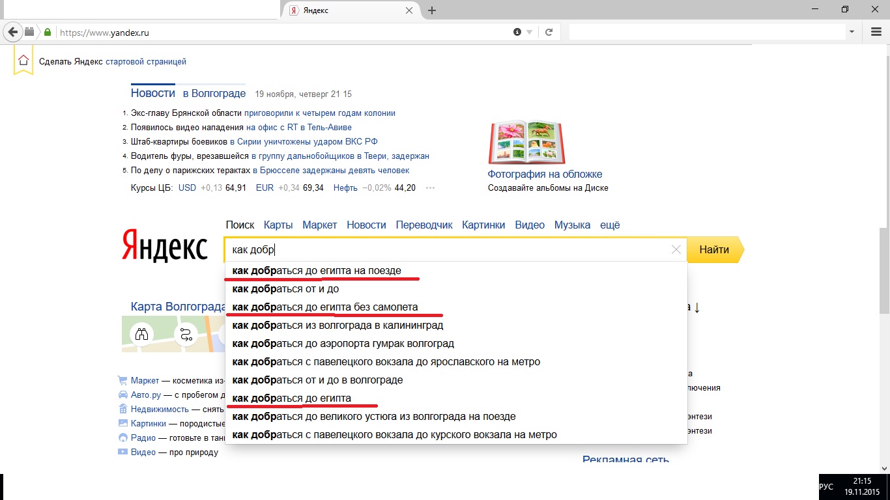Choose suggestion "как добраться до египта без самолета"

click(325, 307)
